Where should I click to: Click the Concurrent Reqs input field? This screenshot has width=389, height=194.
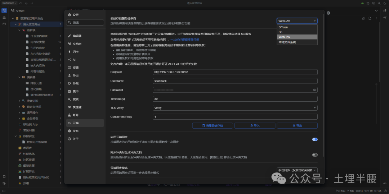click(235, 116)
